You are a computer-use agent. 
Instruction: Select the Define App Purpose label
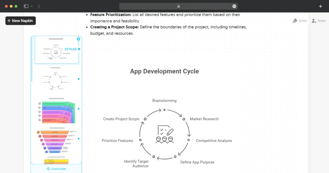coord(197,162)
